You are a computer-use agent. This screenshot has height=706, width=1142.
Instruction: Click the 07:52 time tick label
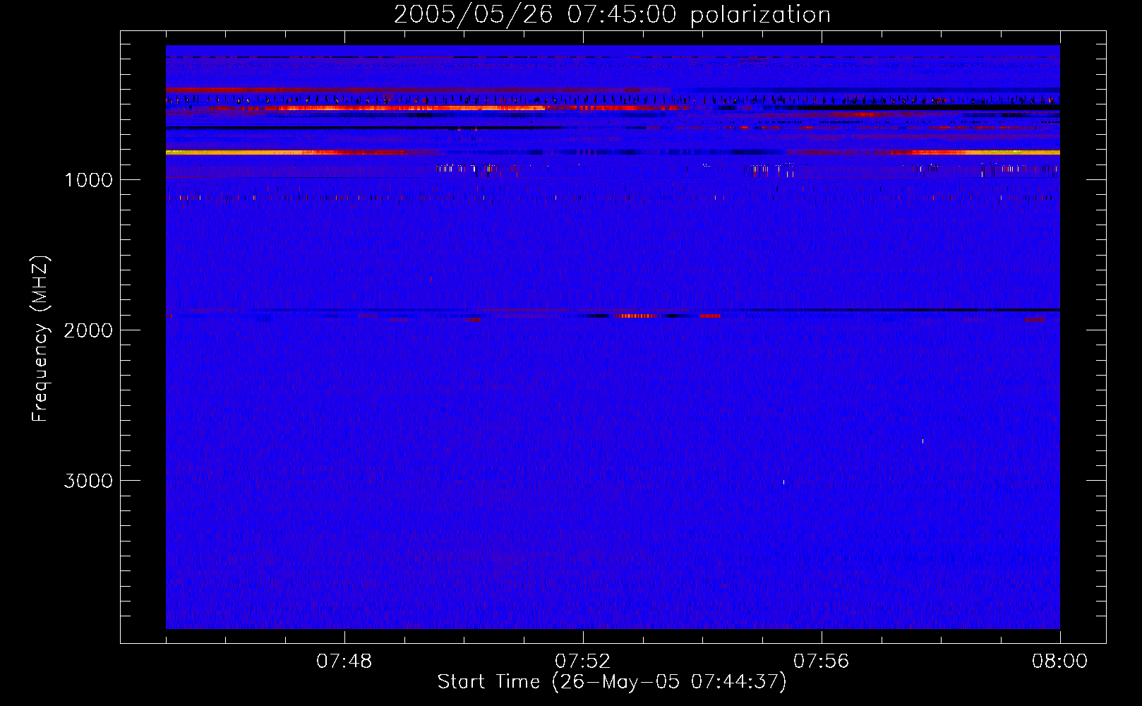pyautogui.click(x=583, y=662)
